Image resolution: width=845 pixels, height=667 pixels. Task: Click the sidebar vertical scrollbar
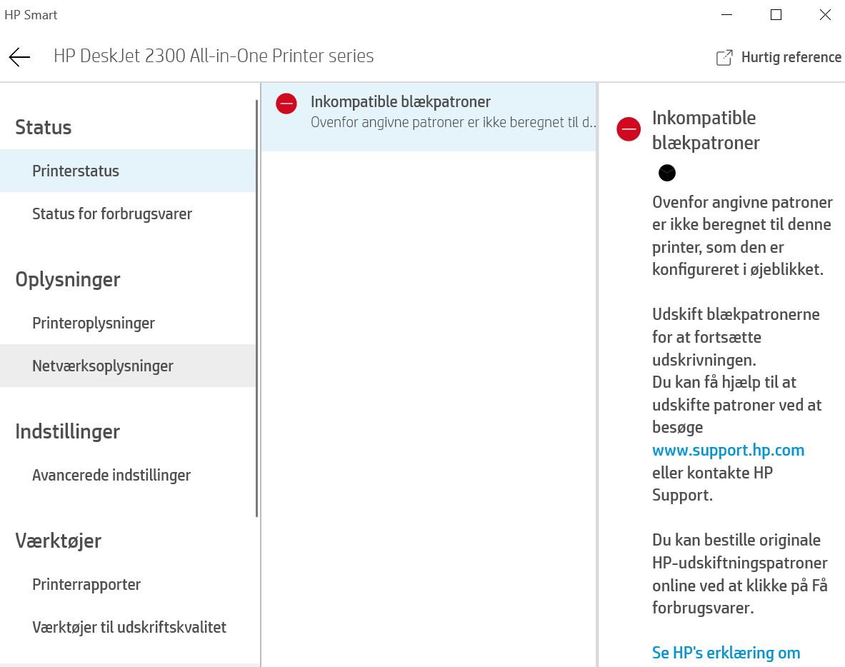coord(257,307)
